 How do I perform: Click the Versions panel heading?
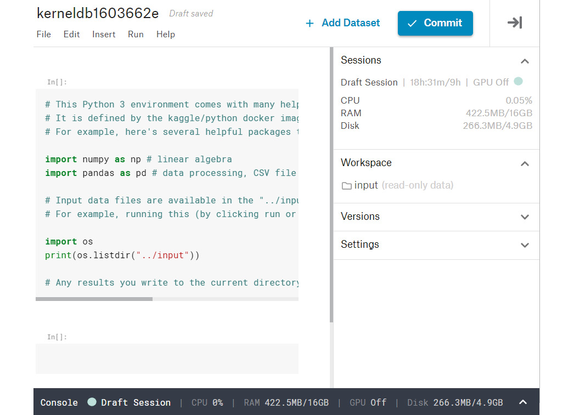(360, 217)
